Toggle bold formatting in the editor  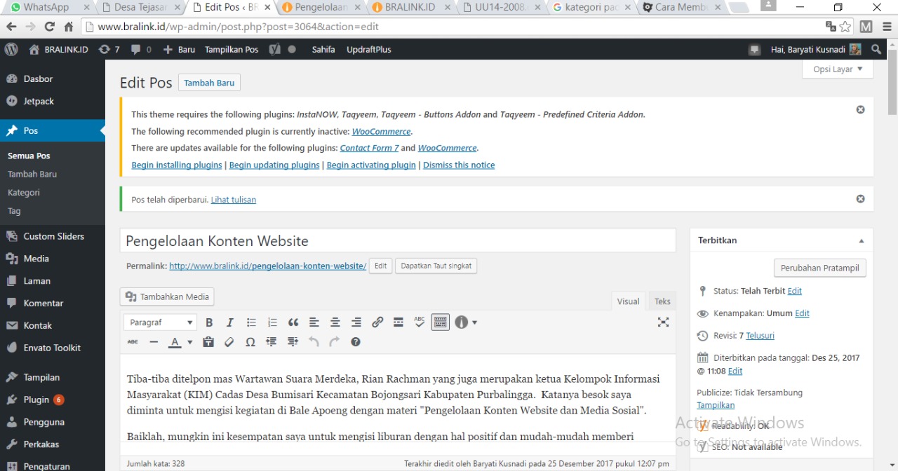[x=209, y=322]
